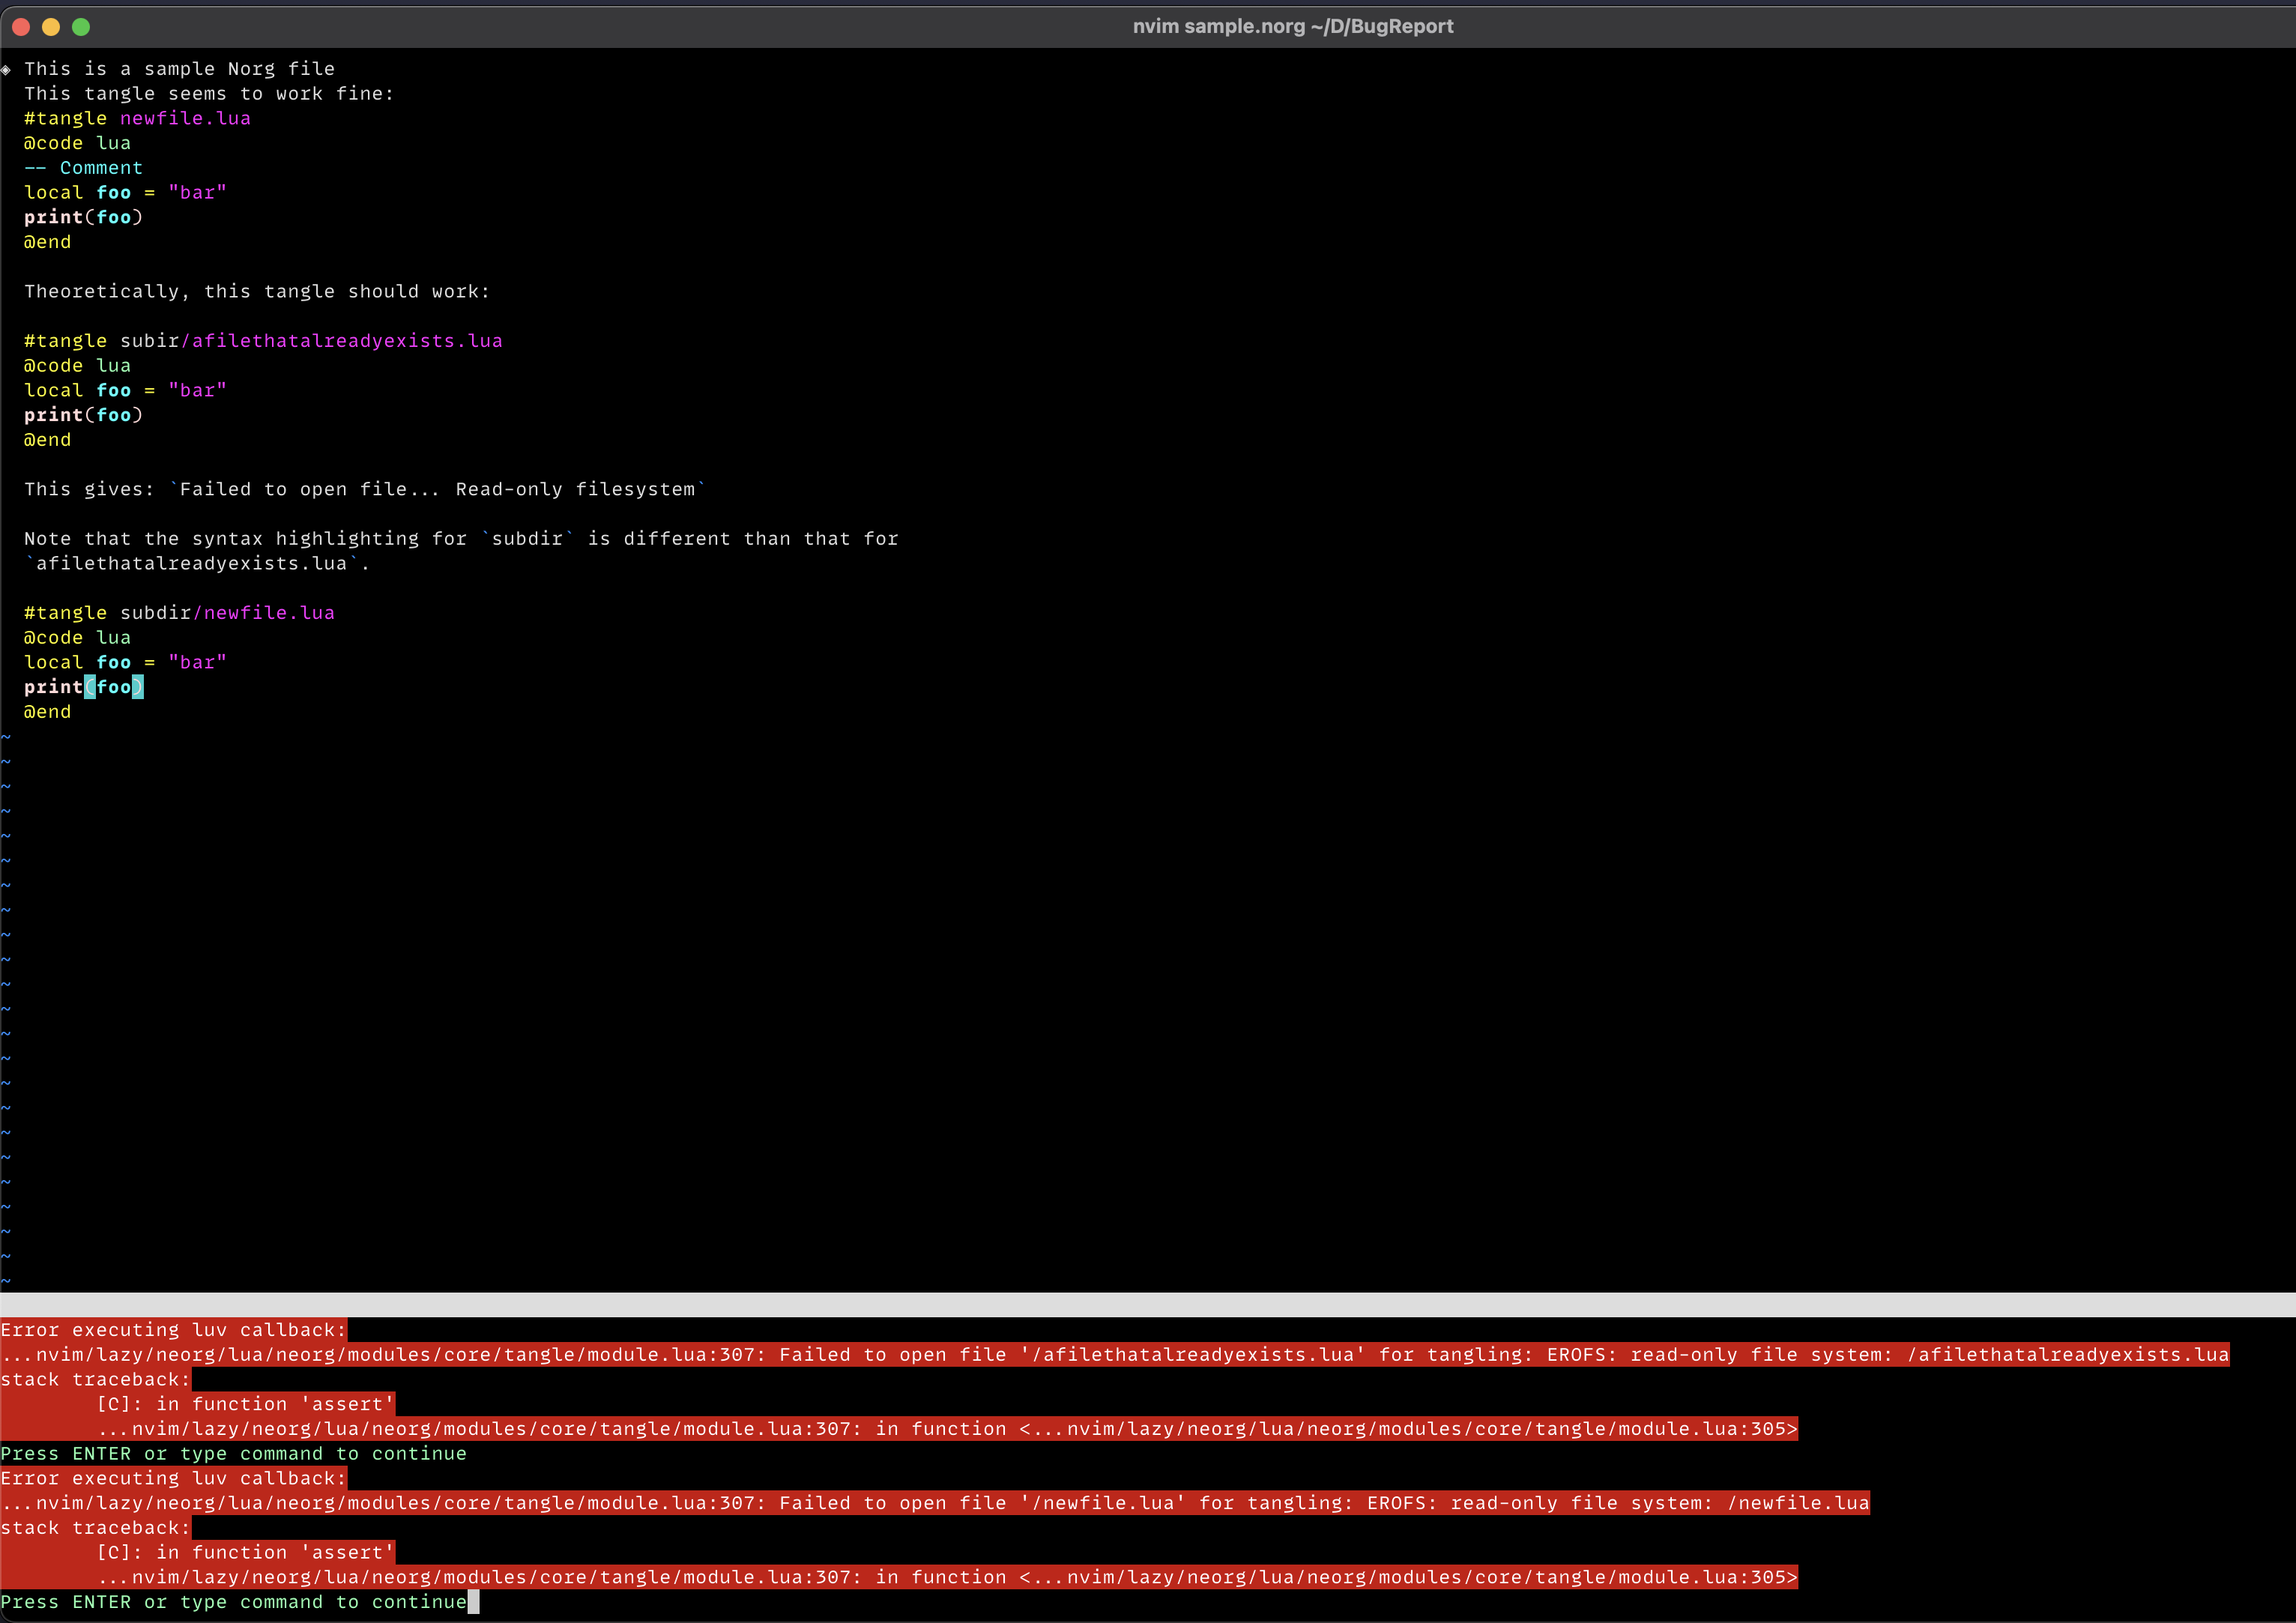Select the first Error executing luv callback header
This screenshot has height=1623, width=2296.
pos(172,1330)
